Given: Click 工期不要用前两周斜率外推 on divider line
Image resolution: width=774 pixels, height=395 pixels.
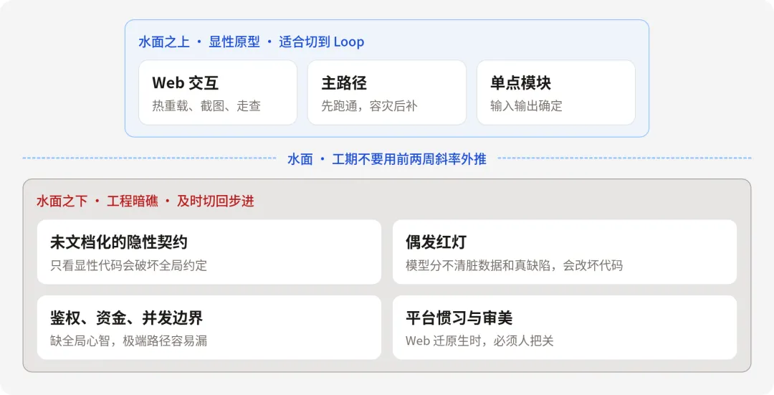Looking at the screenshot, I should (409, 159).
